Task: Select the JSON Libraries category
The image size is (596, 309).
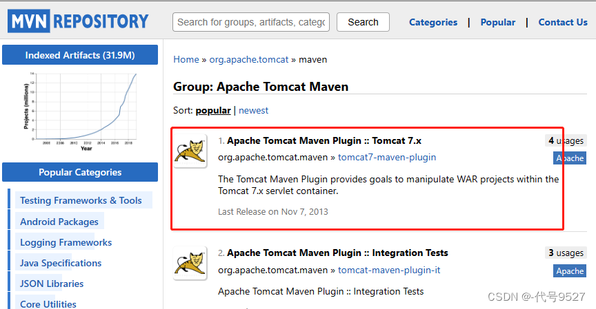Action: click(52, 284)
